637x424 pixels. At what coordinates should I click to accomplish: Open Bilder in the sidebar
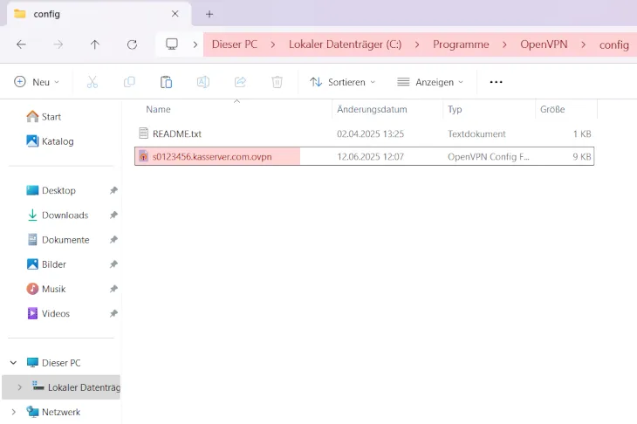click(x=46, y=264)
